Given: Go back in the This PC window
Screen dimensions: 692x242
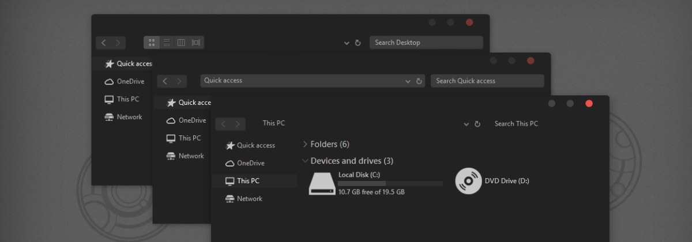Looking at the screenshot, I should pyautogui.click(x=223, y=124).
